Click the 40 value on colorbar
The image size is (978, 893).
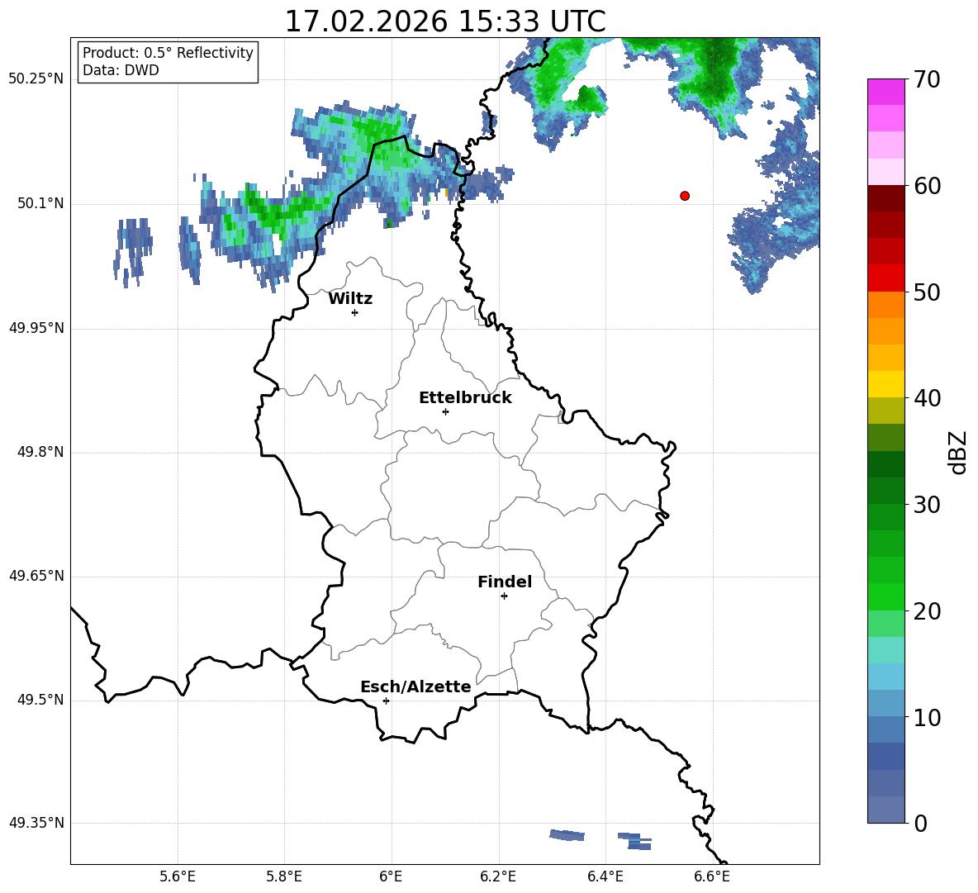927,398
